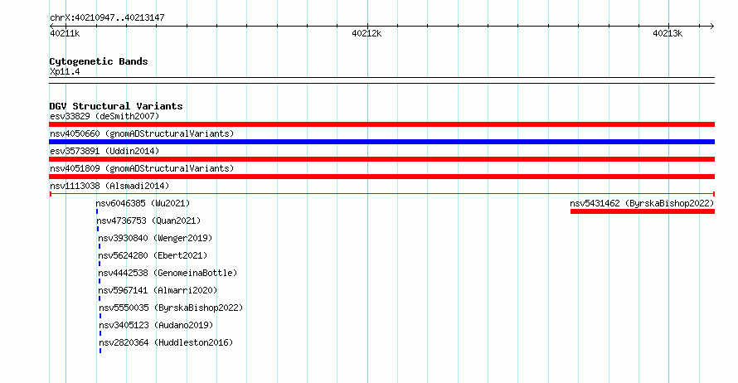Open nsv5967141 (Almarri2020) variant
Screen dimensions: 738x383
tap(158, 290)
